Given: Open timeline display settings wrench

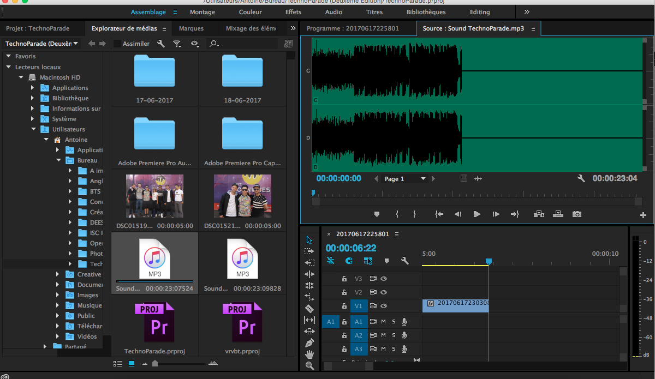Looking at the screenshot, I should [404, 261].
